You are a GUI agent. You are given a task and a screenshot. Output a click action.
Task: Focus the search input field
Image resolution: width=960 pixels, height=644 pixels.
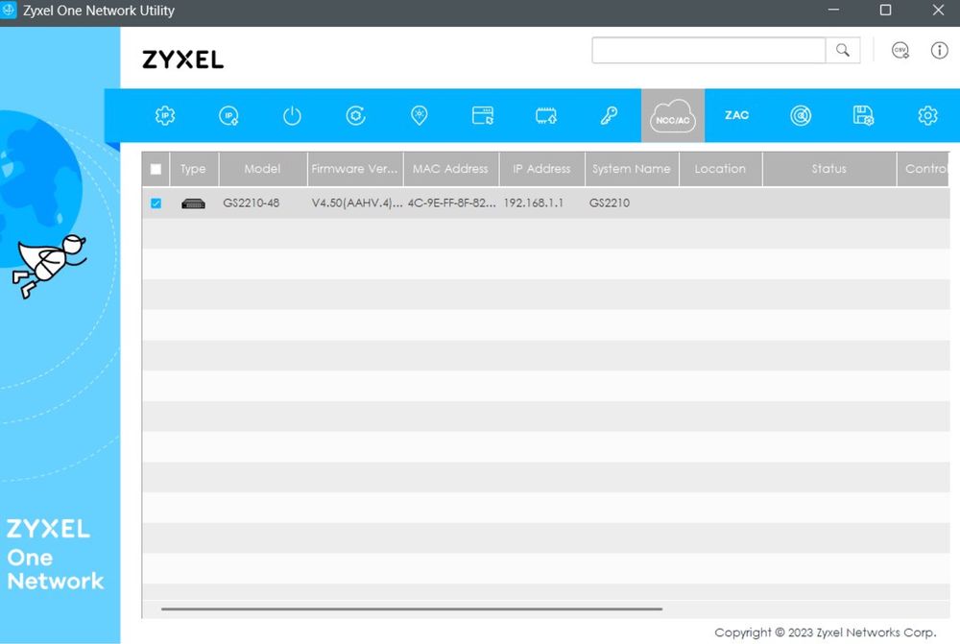[x=708, y=50]
